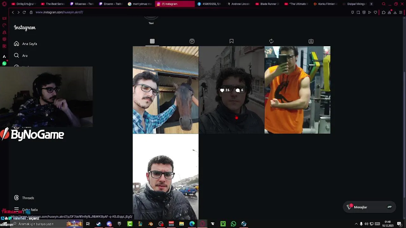
Task: Open the orange shirt gym selfie
Action: point(297,90)
